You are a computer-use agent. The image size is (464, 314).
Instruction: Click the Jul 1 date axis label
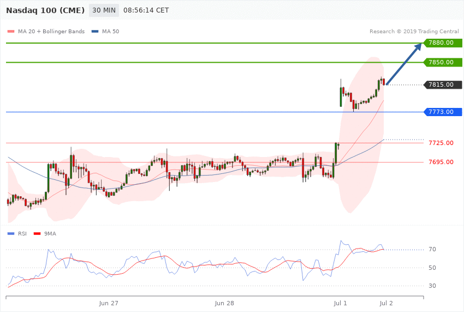[x=340, y=303]
